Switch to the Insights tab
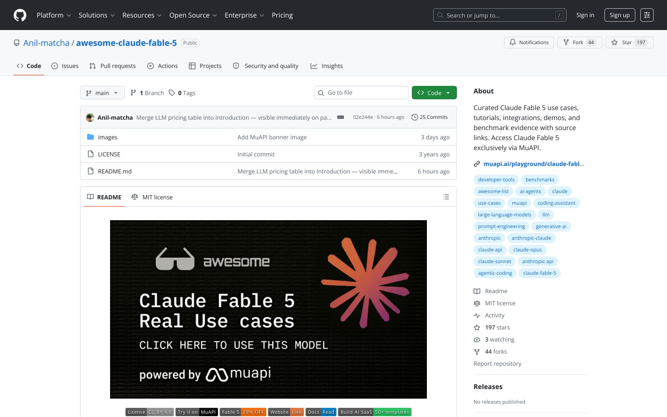The height and width of the screenshot is (417, 667). (327, 66)
